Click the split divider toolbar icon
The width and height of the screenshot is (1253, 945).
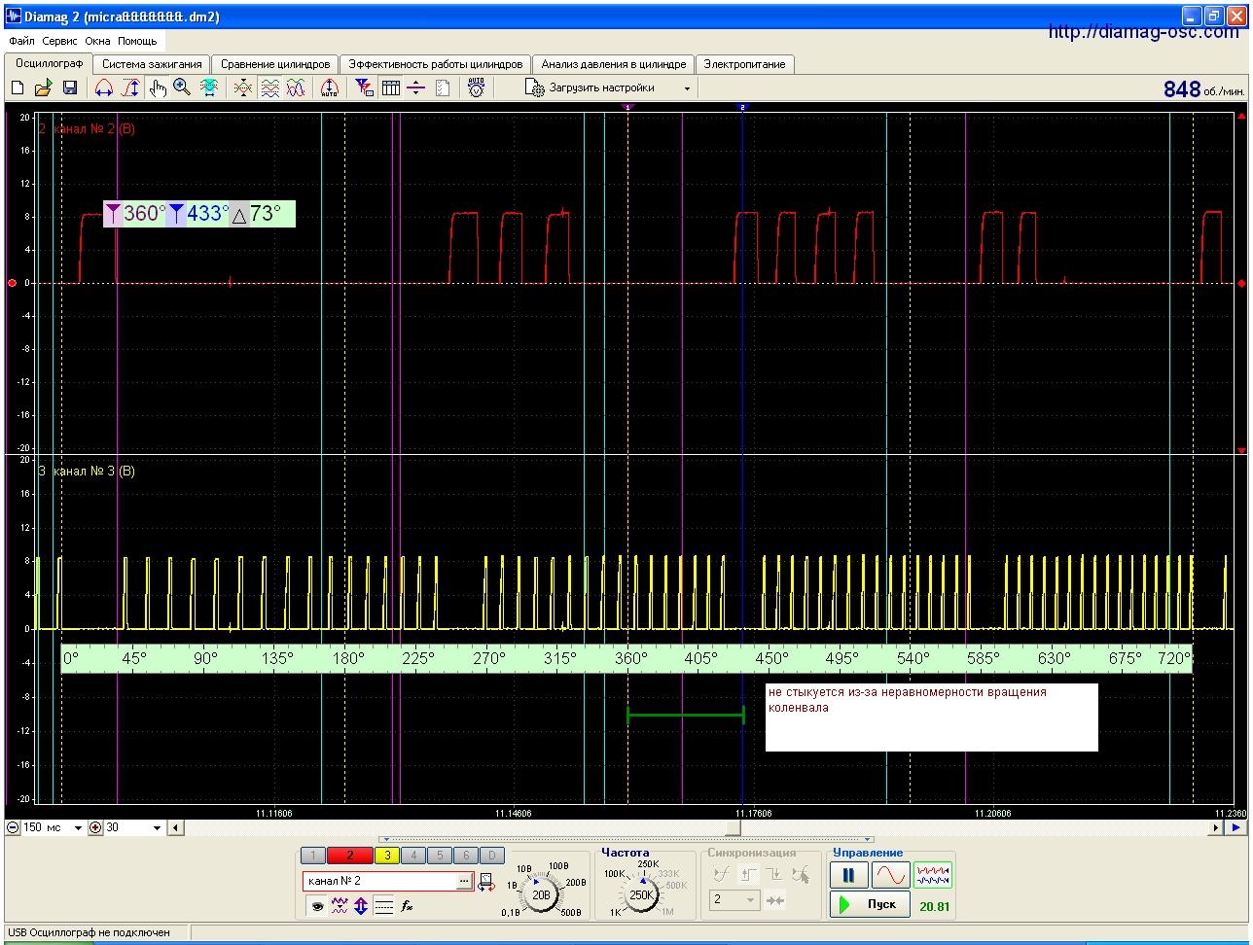(x=416, y=88)
